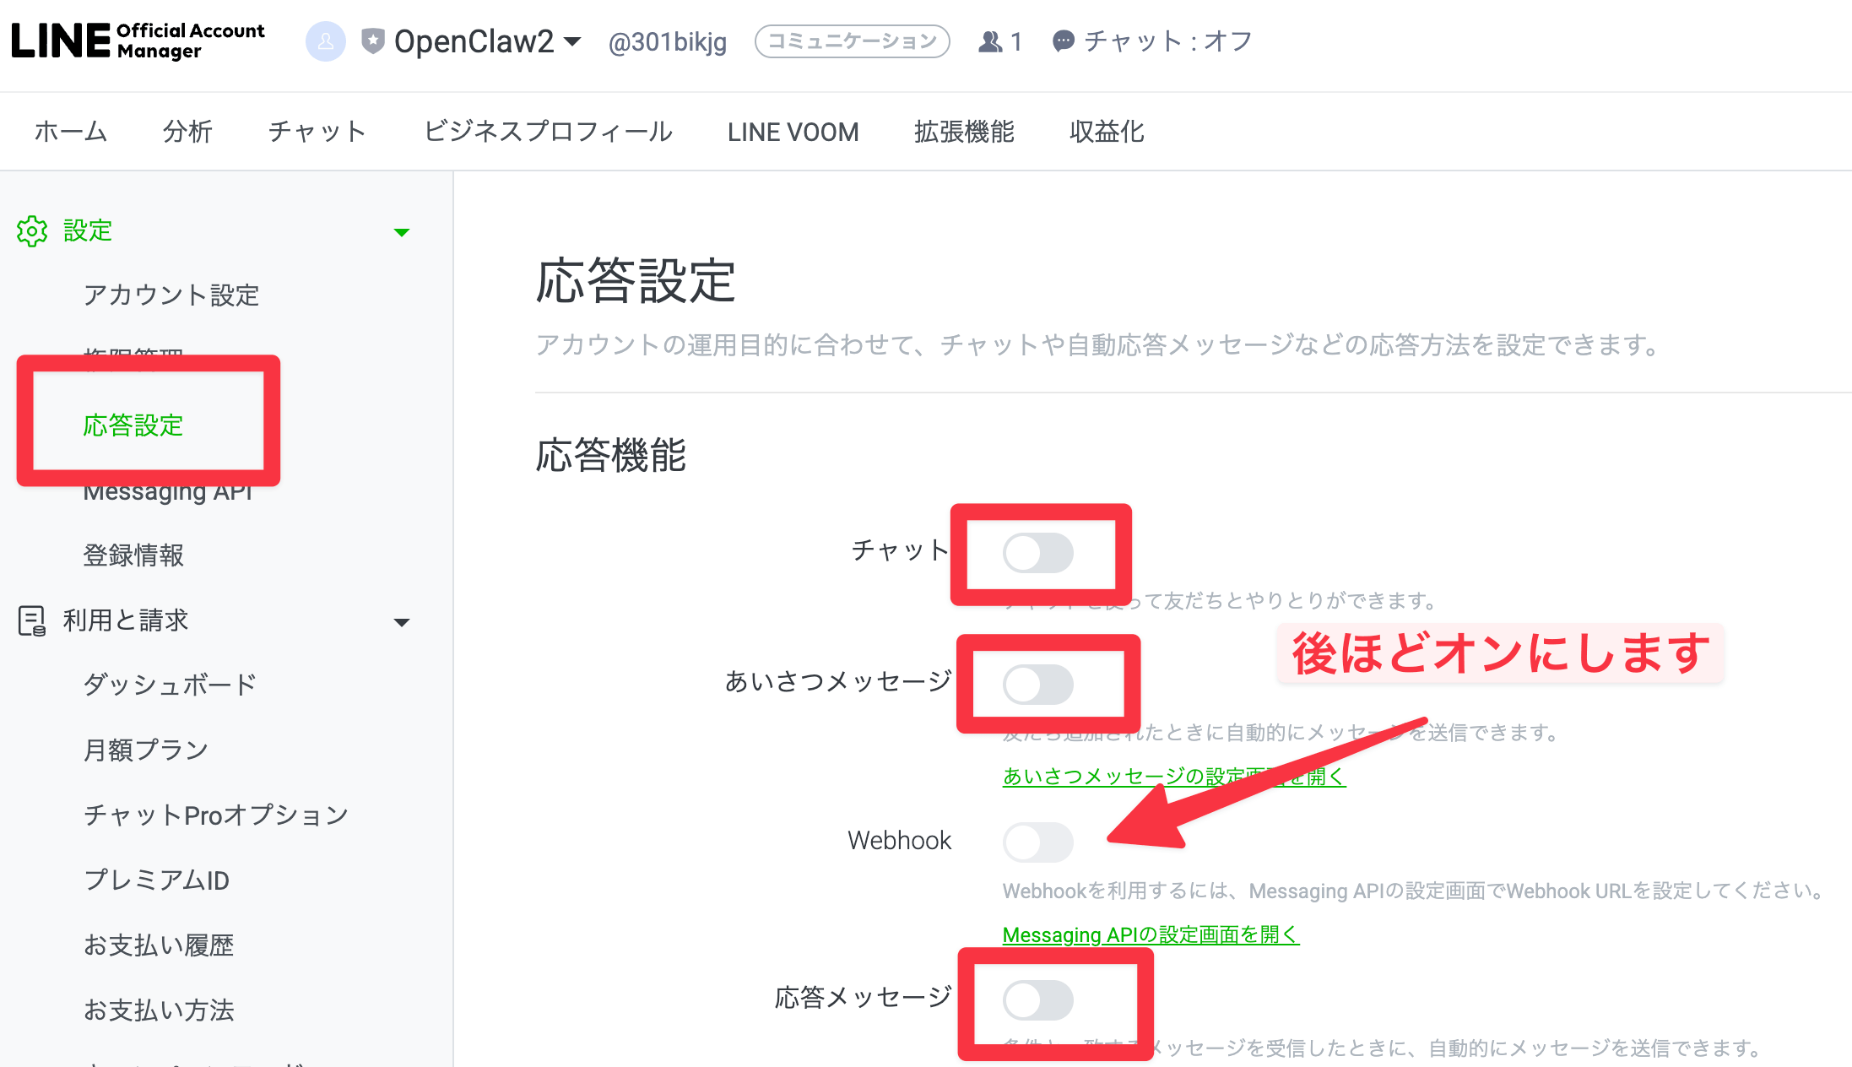The height and width of the screenshot is (1067, 1852).
Task: Click the 利用と請求 billing document icon
Action: (32, 620)
